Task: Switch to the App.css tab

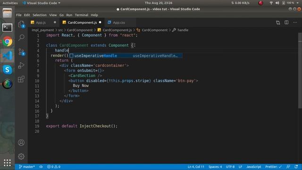Action: coord(119,23)
